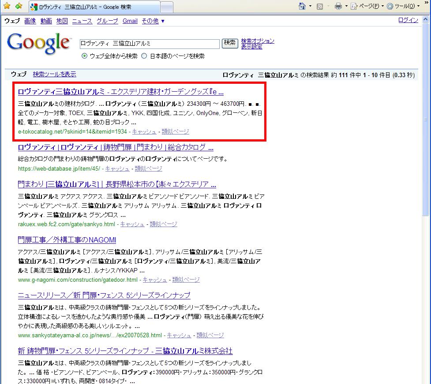
Task: Click the Favorites star icon
Action: pyautogui.click(x=7, y=6)
